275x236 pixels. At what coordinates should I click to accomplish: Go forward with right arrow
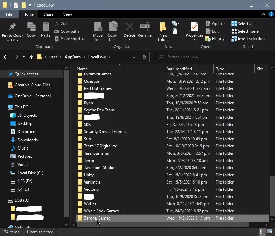point(16,57)
